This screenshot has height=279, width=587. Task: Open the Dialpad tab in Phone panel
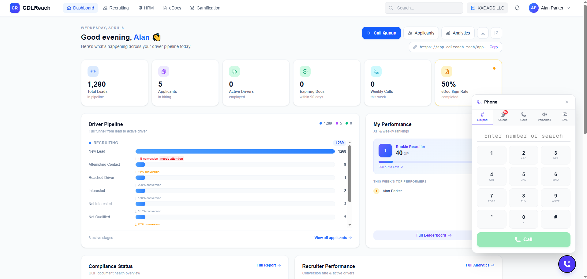click(x=482, y=117)
